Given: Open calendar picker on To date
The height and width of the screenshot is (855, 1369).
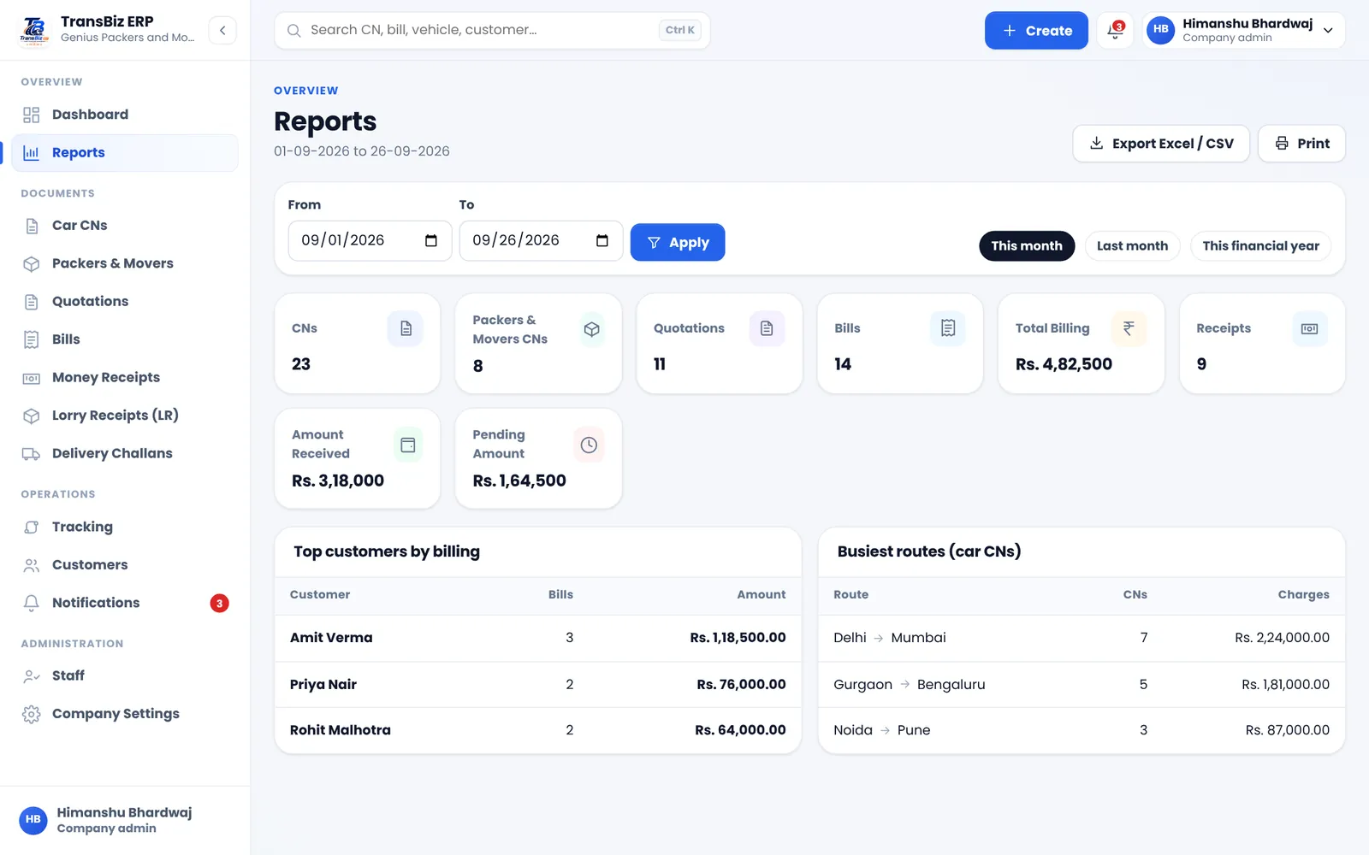Looking at the screenshot, I should tap(602, 241).
